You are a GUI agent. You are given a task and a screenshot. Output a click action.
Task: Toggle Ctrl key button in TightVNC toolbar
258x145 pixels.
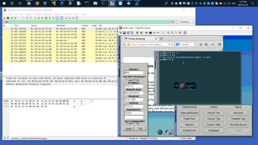(154, 33)
